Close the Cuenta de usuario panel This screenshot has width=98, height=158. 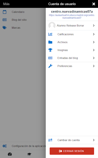(x=94, y=4)
